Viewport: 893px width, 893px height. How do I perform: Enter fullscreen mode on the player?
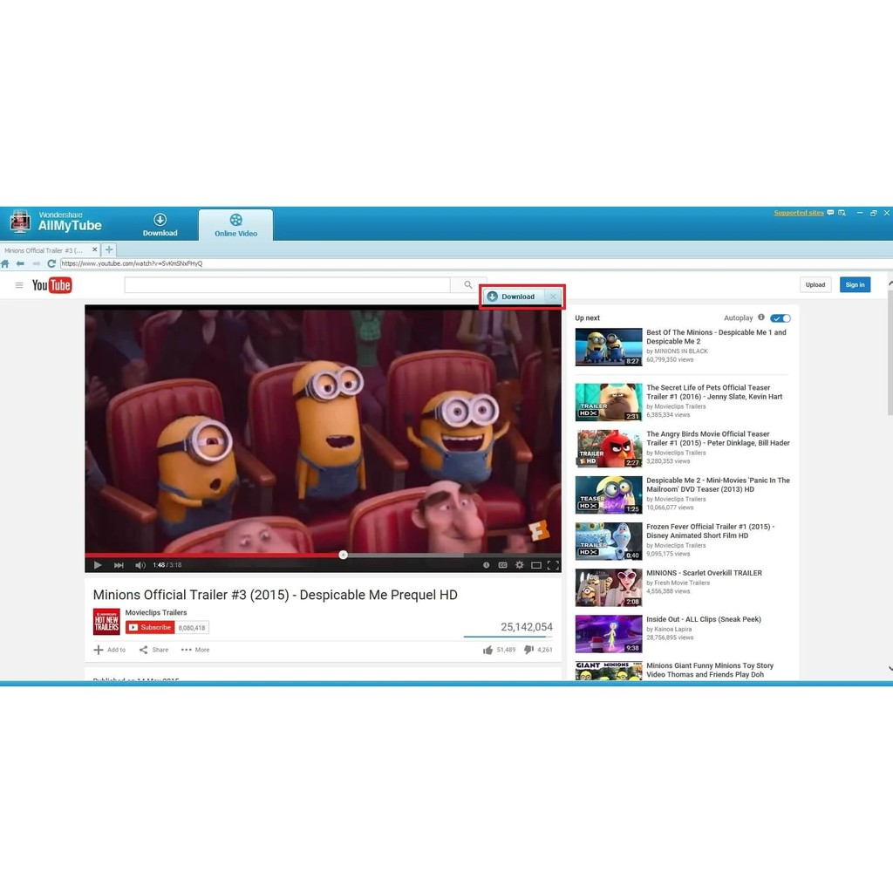pyautogui.click(x=552, y=565)
